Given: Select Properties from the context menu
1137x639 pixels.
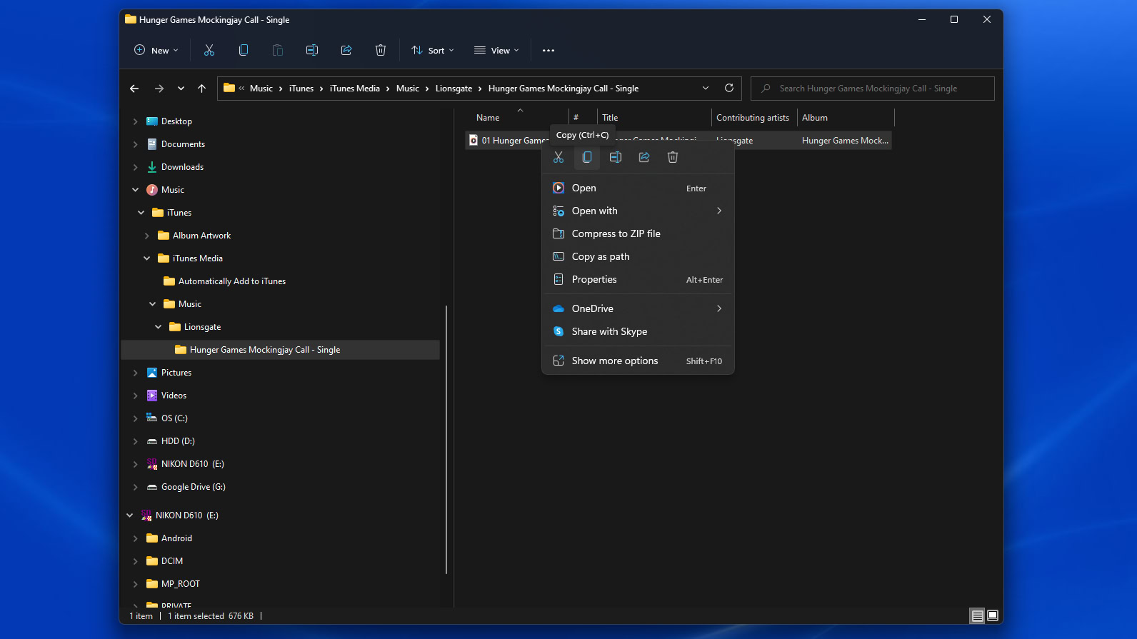Looking at the screenshot, I should [x=594, y=280].
